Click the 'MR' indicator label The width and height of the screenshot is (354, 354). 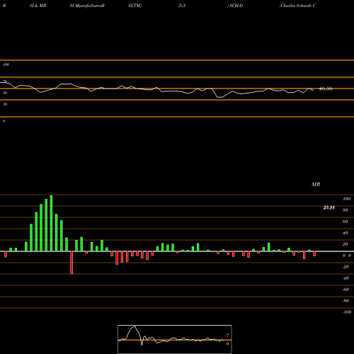coord(316,184)
